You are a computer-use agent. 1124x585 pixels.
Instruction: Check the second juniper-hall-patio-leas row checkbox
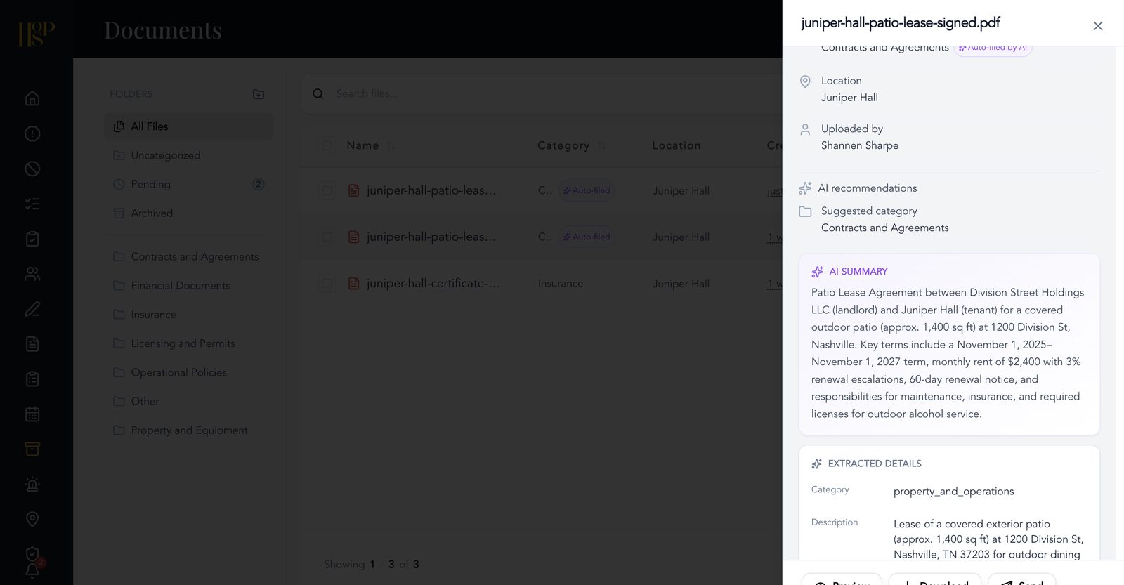point(327,237)
